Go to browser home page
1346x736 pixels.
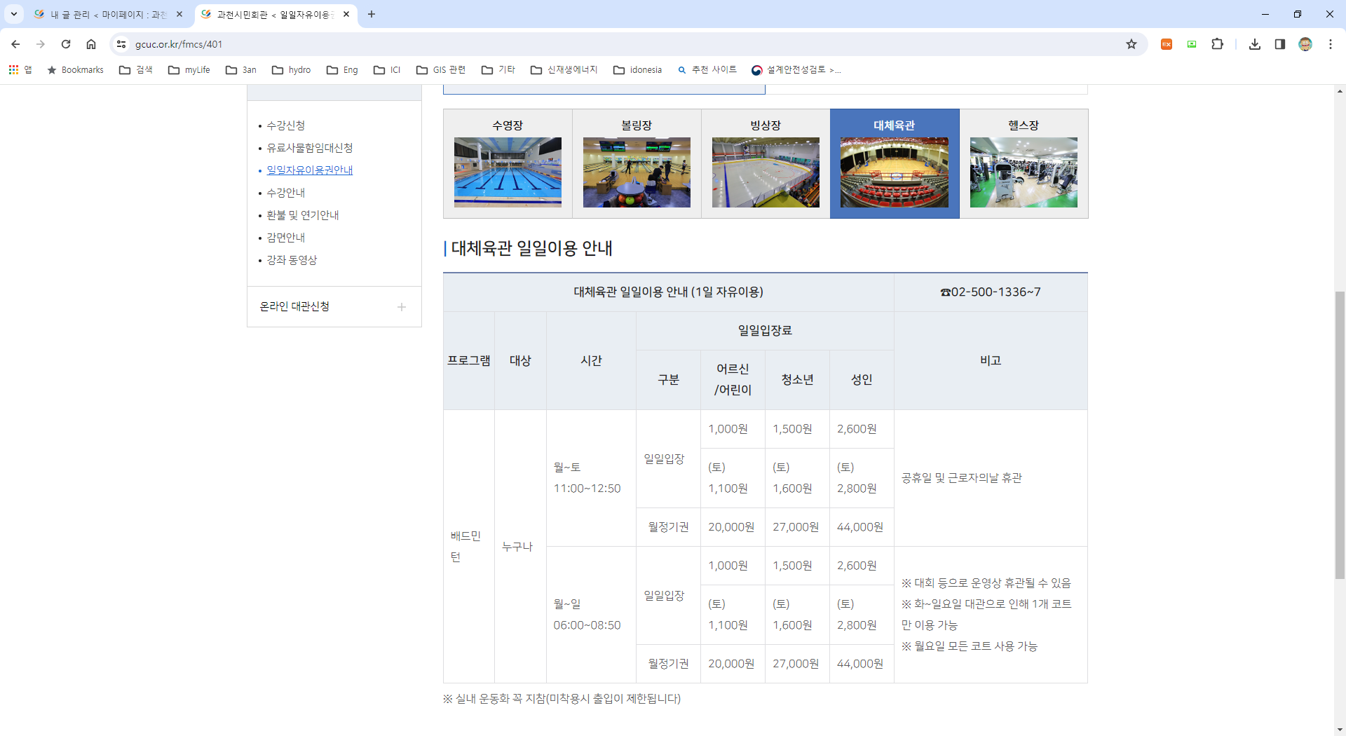click(x=91, y=44)
